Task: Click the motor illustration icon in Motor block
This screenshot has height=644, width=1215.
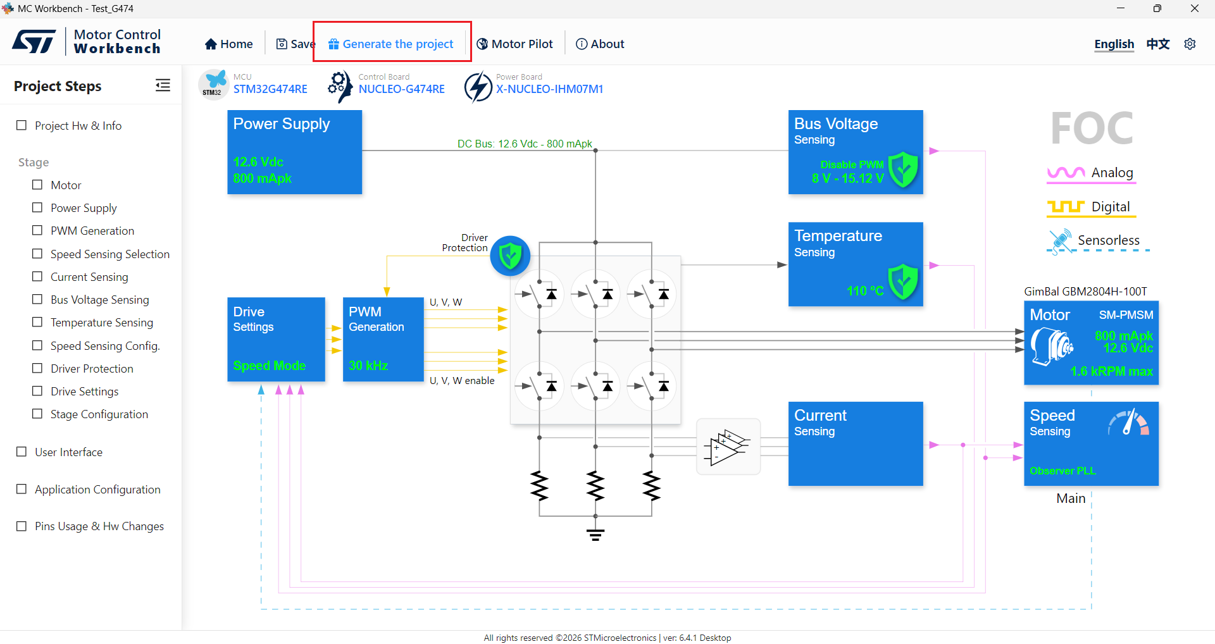Action: 1052,347
